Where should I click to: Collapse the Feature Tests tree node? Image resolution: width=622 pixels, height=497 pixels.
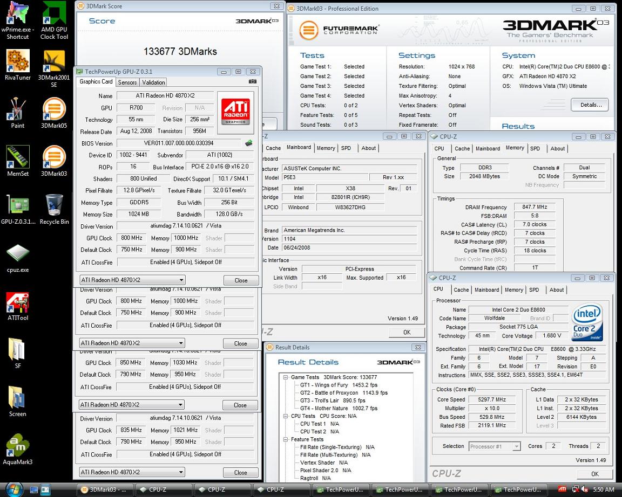(x=285, y=439)
